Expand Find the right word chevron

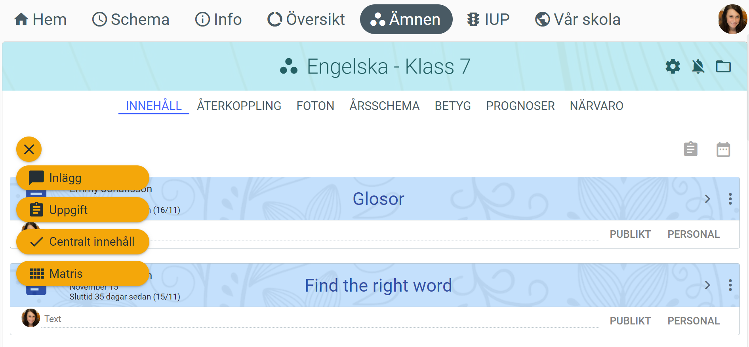point(707,285)
